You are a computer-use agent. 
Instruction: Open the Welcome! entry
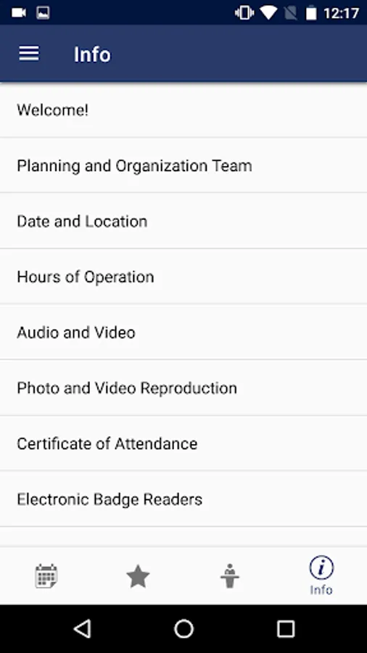point(183,110)
